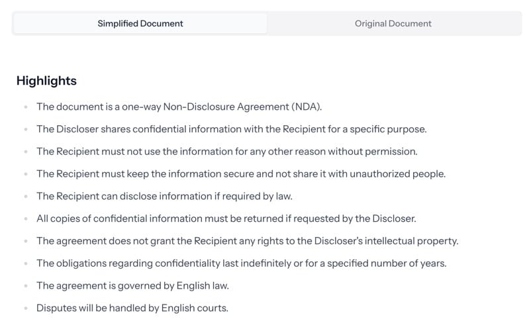Click the bullet beside the 'required by law' line
This screenshot has height=323, width=529.
(x=25, y=197)
